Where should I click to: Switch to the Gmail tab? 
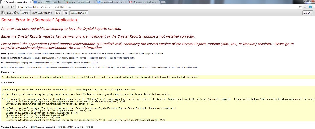(x=144, y=2)
